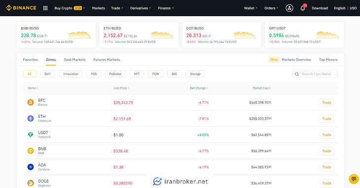Switch to the Favorites tab

(x=30, y=59)
